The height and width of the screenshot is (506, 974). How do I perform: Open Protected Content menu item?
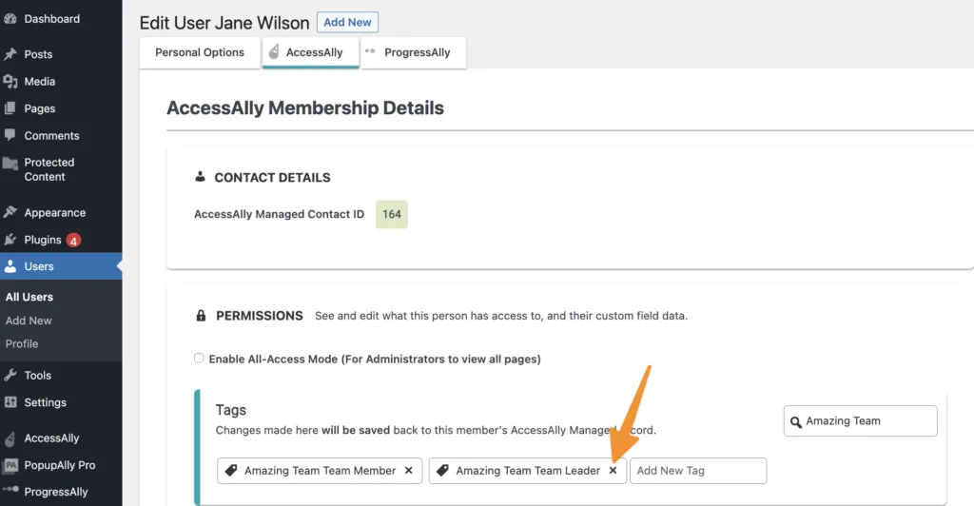[49, 169]
